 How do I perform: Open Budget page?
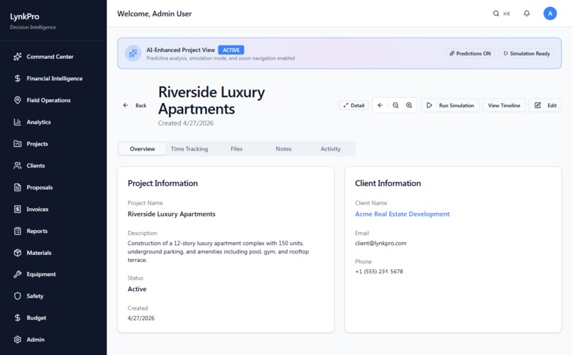pos(36,318)
